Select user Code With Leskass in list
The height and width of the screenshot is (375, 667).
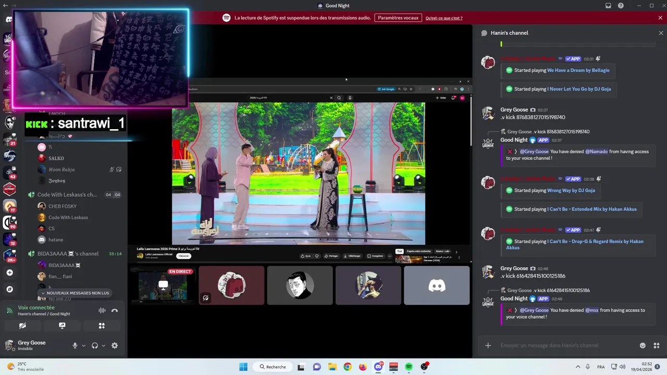68,217
